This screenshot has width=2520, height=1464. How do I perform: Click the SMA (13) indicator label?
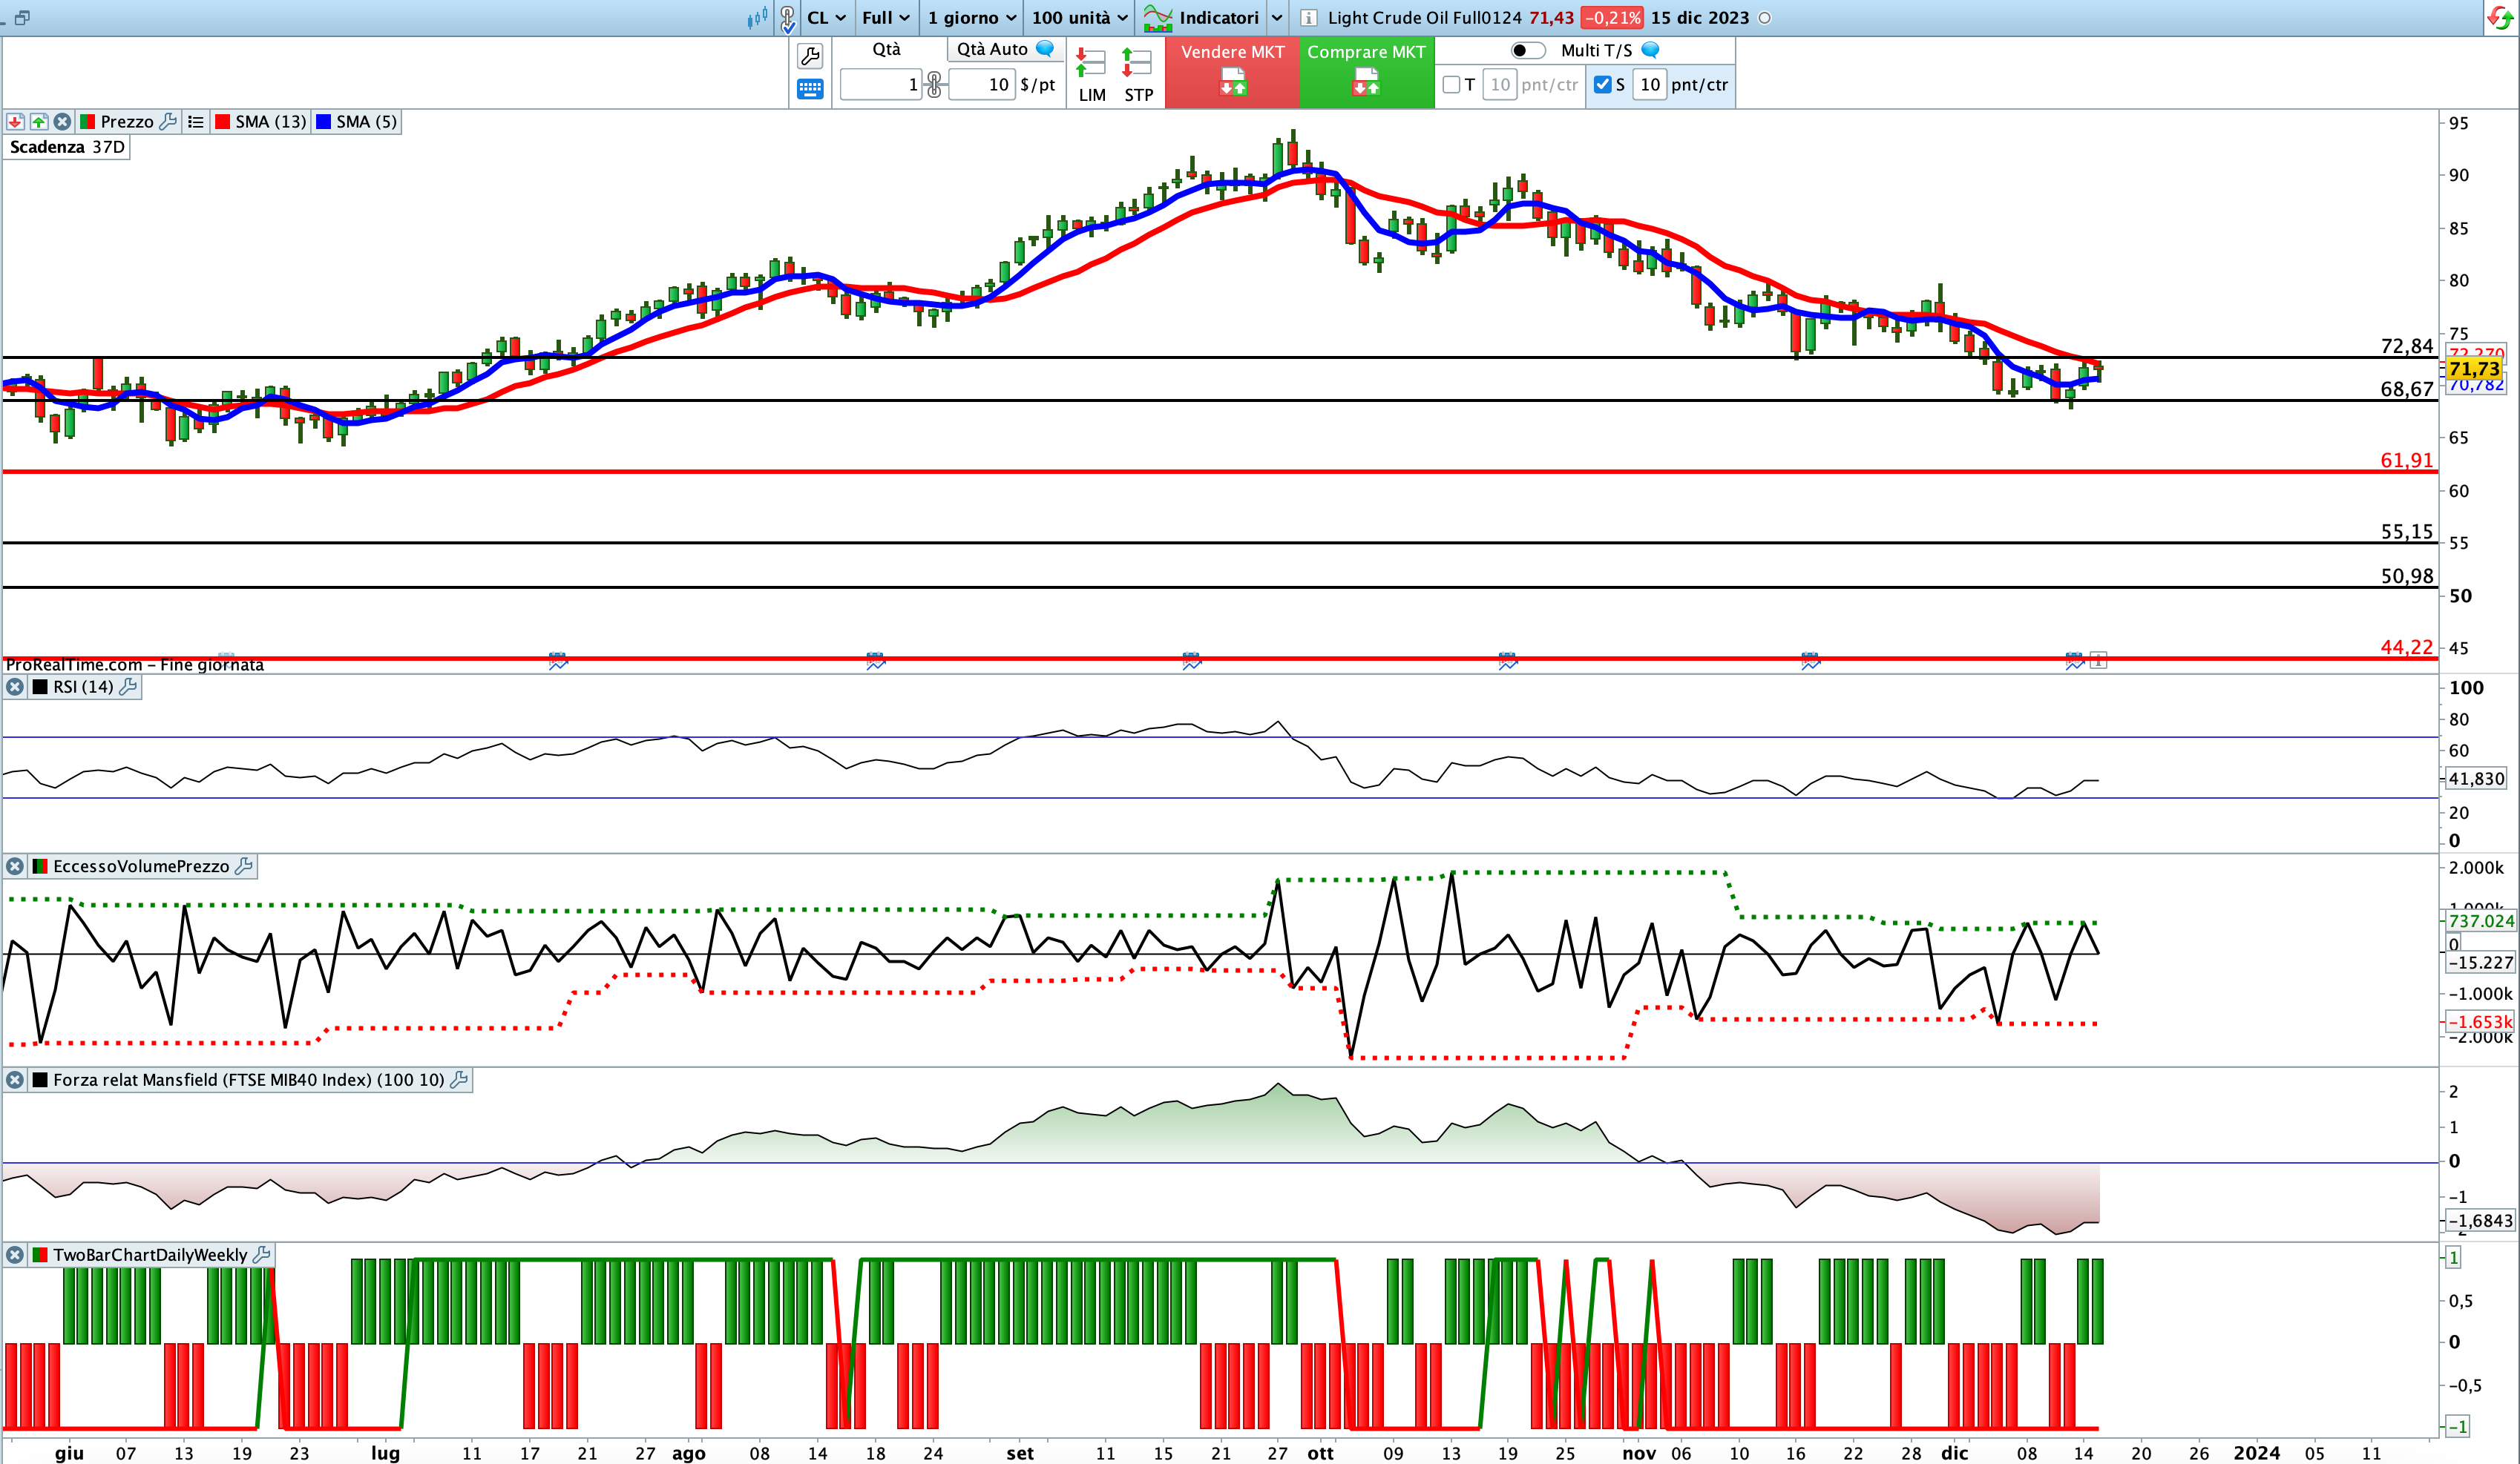point(271,122)
